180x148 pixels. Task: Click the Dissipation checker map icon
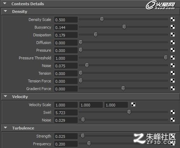(173, 35)
